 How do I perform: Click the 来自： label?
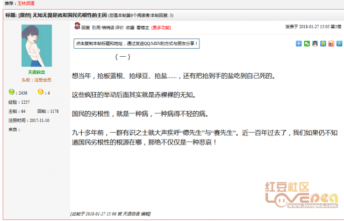[15, 129]
